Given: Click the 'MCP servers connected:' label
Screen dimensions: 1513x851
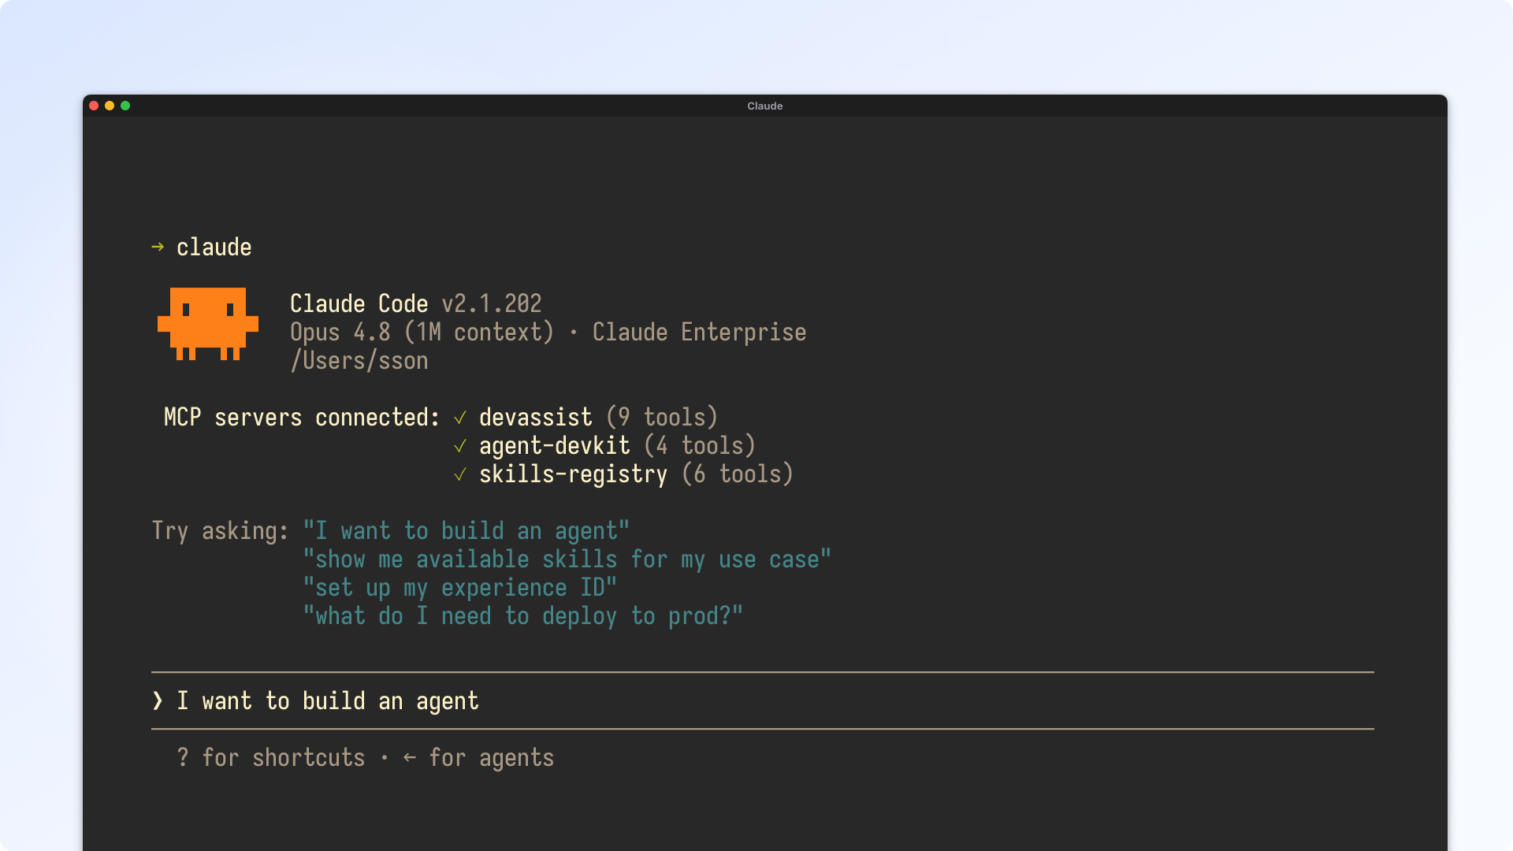Looking at the screenshot, I should [302, 418].
